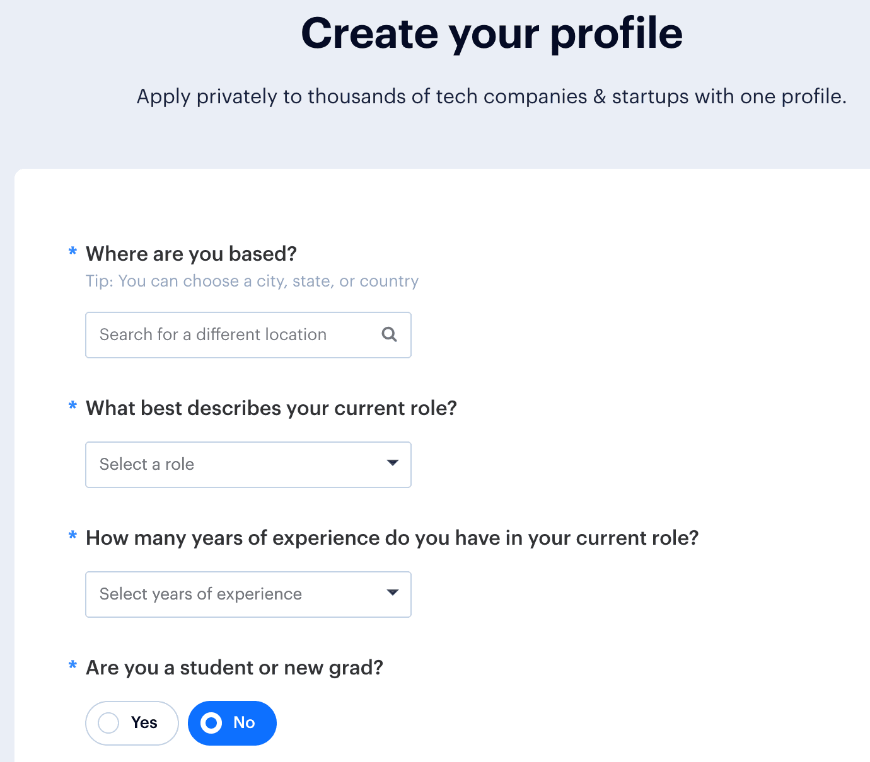Viewport: 870px width, 762px height.
Task: Click the empty radio circle beside Yes
Action: click(x=108, y=723)
